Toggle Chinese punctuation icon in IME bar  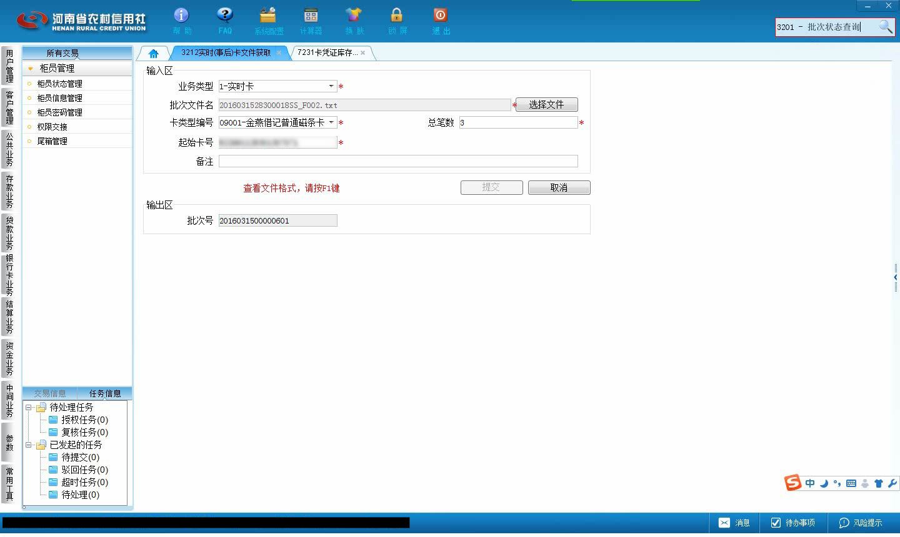[x=837, y=483]
